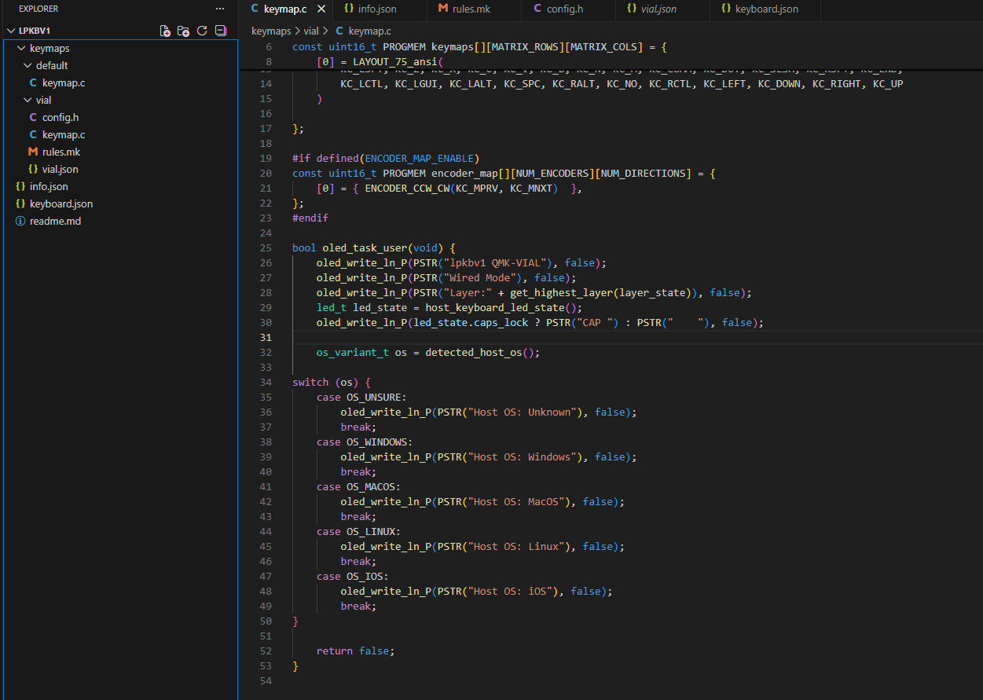
Task: Switch to the keyboard.json tab
Action: [766, 9]
